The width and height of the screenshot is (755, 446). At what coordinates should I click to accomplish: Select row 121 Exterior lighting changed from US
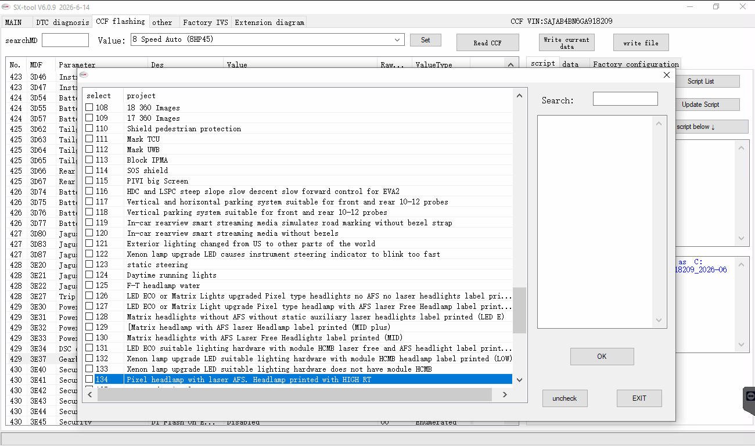click(299, 243)
